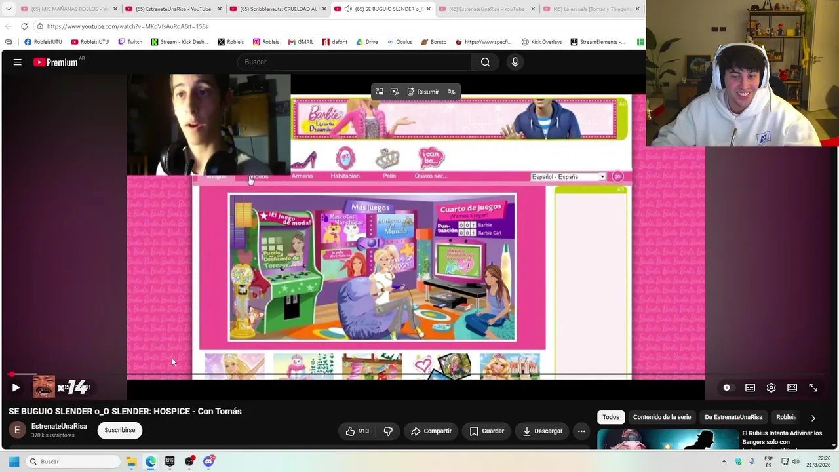Image resolution: width=839 pixels, height=472 pixels.
Task: Save video with Guardar button
Action: pyautogui.click(x=487, y=431)
